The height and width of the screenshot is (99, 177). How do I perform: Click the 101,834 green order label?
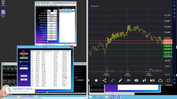click(168, 56)
